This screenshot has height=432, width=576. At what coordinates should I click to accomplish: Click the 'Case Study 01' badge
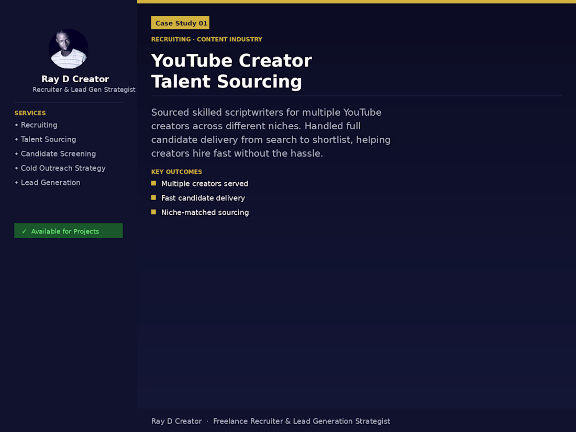coord(180,23)
